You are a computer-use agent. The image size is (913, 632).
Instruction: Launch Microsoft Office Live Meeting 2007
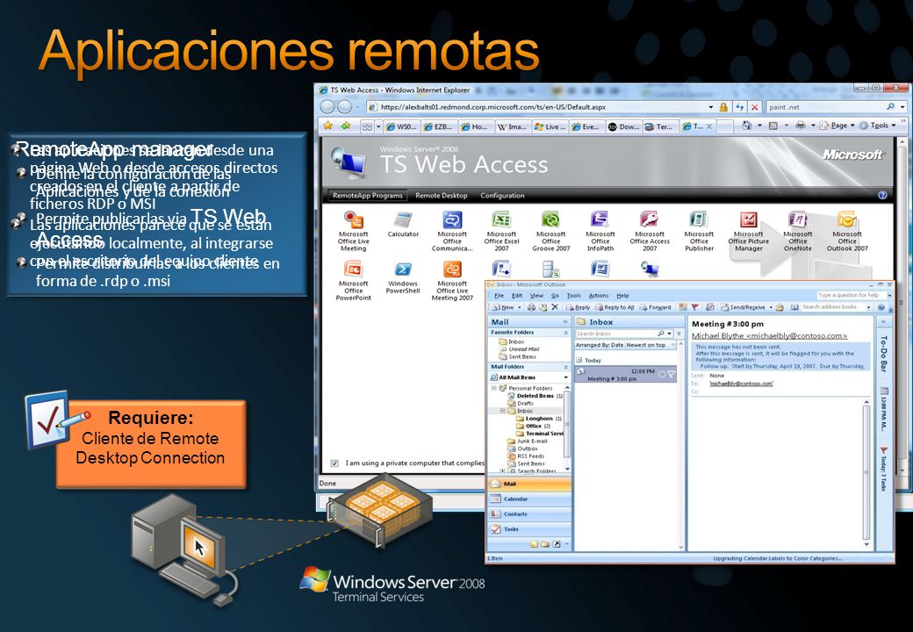pyautogui.click(x=452, y=281)
